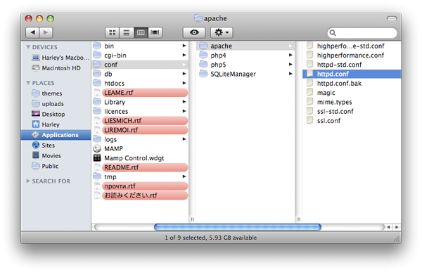Select the cgi-bin folder

tap(140, 56)
